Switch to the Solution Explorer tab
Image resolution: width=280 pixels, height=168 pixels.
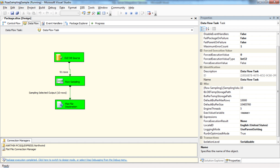(212, 160)
